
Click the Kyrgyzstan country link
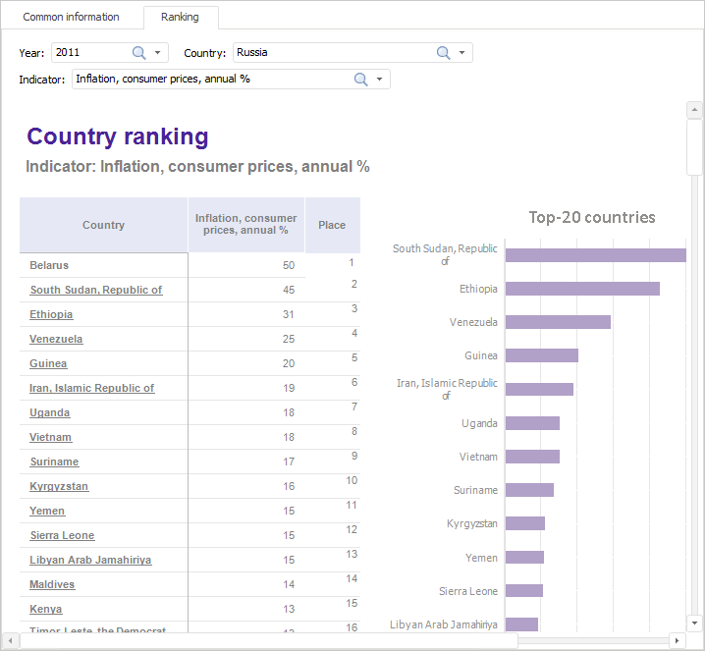click(x=59, y=486)
